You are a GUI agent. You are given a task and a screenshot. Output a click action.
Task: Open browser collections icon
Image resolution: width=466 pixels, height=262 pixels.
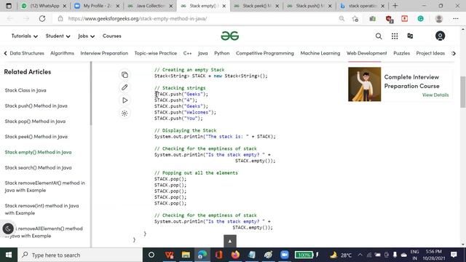click(372, 19)
